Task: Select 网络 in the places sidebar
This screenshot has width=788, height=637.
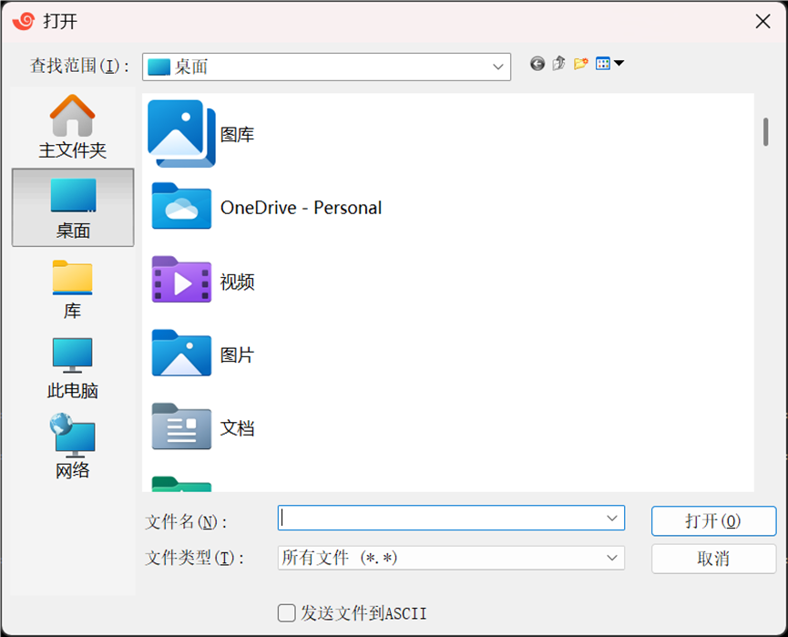Action: (73, 447)
